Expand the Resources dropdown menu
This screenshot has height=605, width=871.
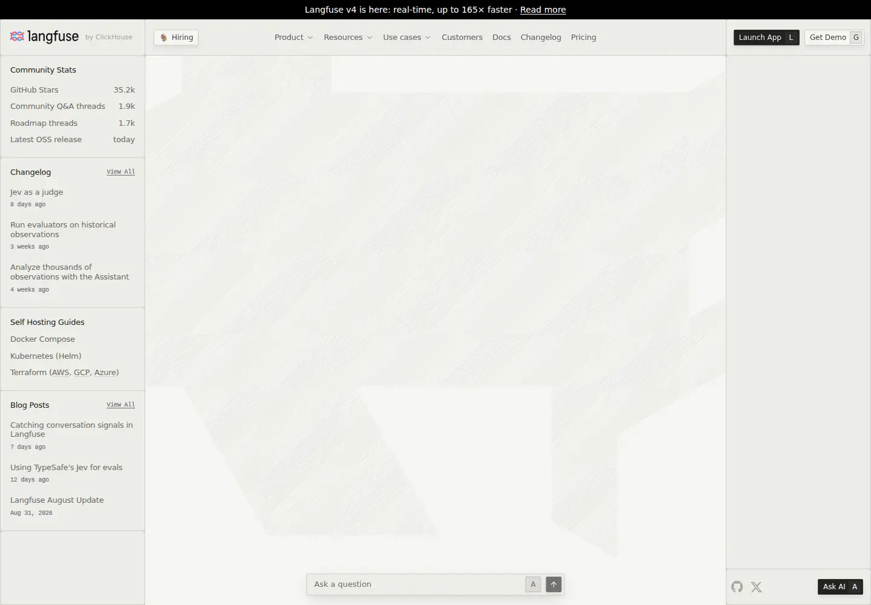(x=348, y=38)
